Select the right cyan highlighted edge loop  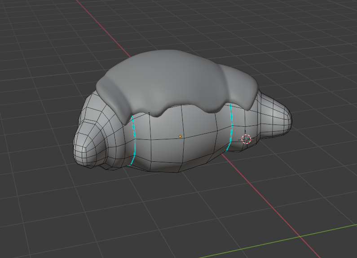(231, 126)
